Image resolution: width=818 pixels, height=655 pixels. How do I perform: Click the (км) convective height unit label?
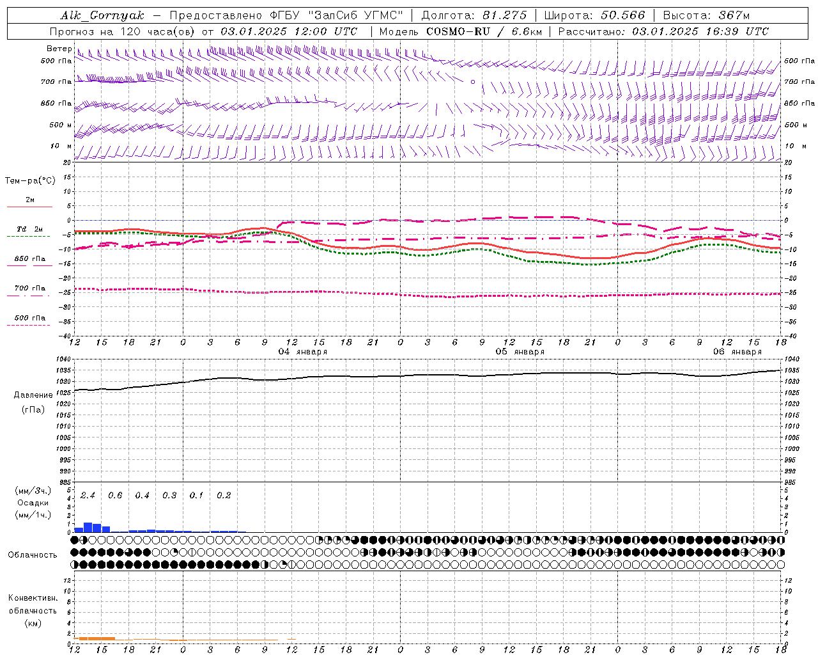33,624
